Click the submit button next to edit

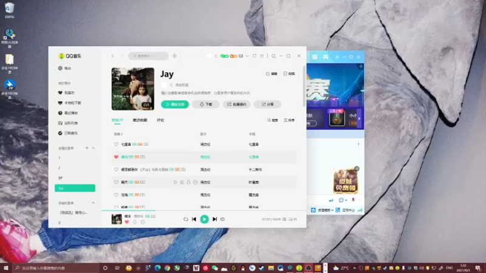(x=289, y=73)
